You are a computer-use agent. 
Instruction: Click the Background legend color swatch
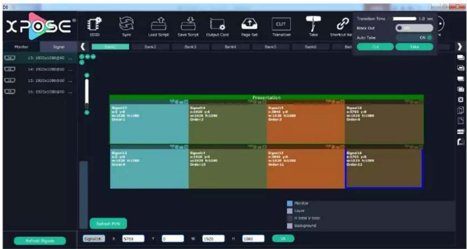[x=290, y=226]
